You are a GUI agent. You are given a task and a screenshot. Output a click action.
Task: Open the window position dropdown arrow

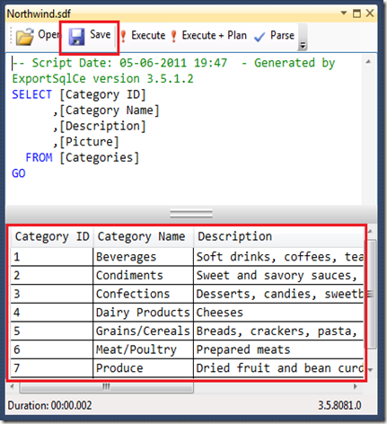(x=344, y=13)
